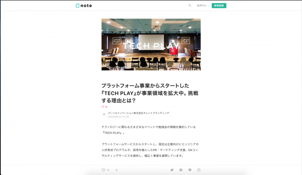
Task: Share the article via LINE
Action: (190, 170)
